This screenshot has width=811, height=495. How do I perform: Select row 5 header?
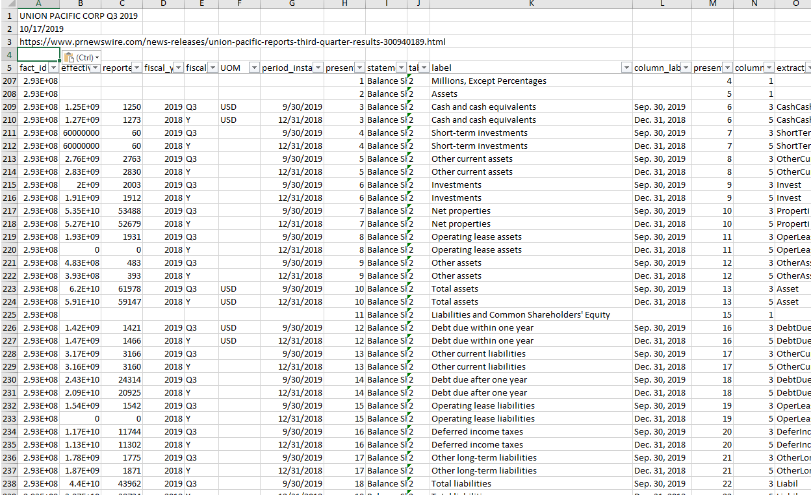(9, 68)
